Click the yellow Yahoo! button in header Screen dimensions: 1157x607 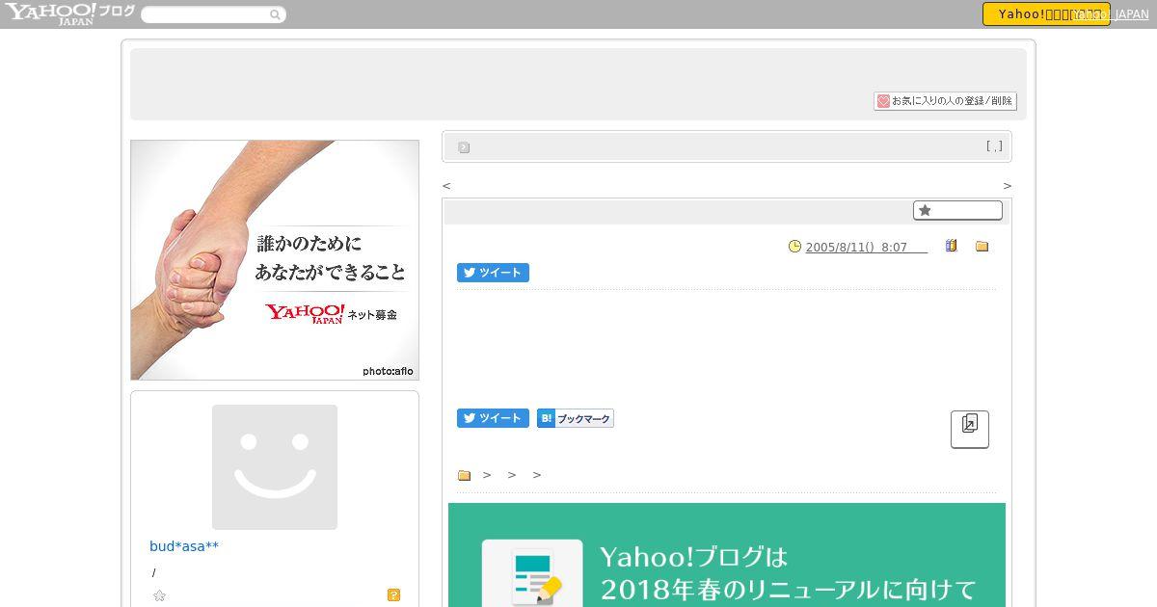click(x=1045, y=13)
